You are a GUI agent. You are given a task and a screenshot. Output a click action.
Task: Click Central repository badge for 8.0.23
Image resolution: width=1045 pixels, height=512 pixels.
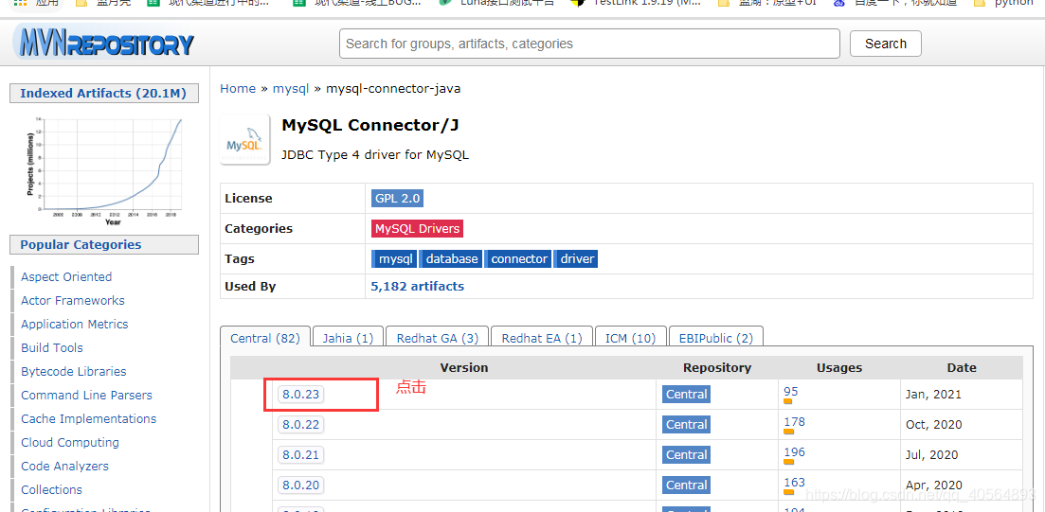click(x=687, y=394)
